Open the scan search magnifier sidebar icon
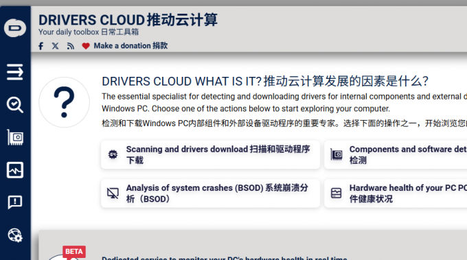 tap(15, 105)
